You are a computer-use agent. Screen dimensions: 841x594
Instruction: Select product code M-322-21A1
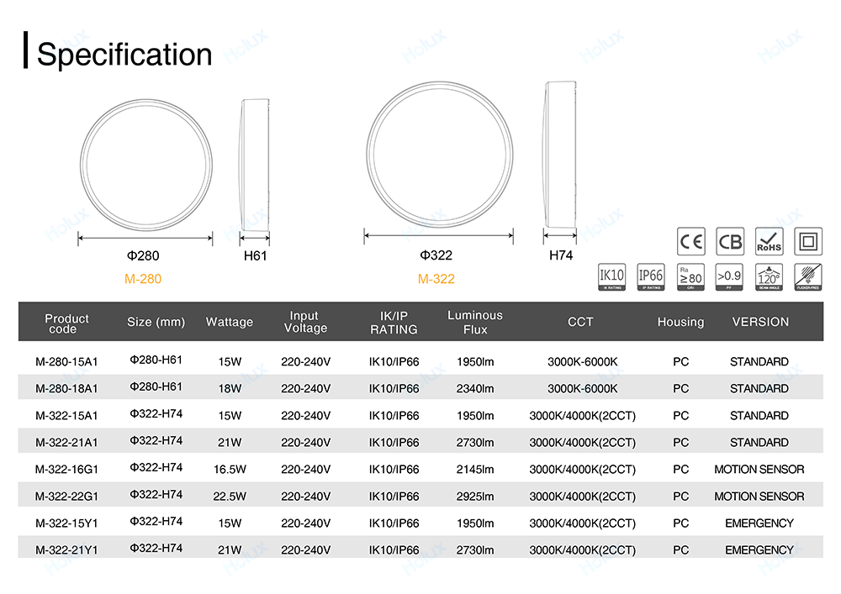(x=66, y=443)
